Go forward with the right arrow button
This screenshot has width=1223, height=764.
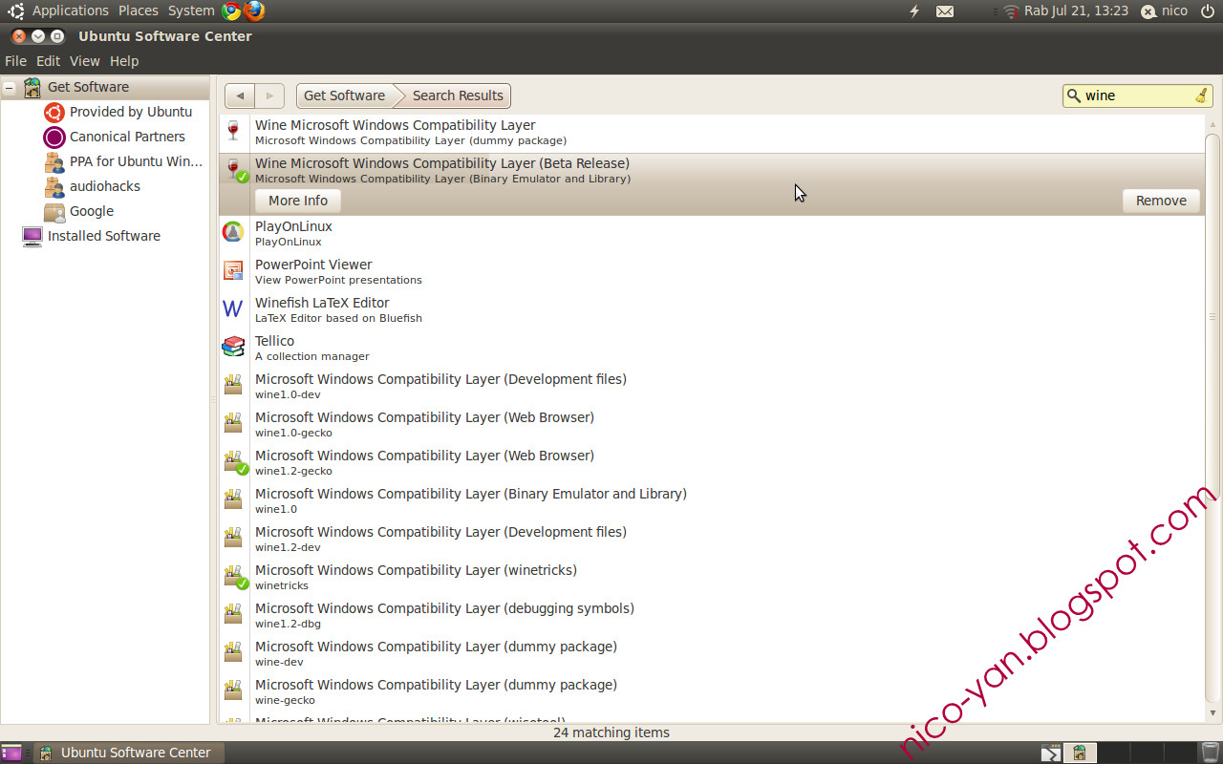[270, 95]
